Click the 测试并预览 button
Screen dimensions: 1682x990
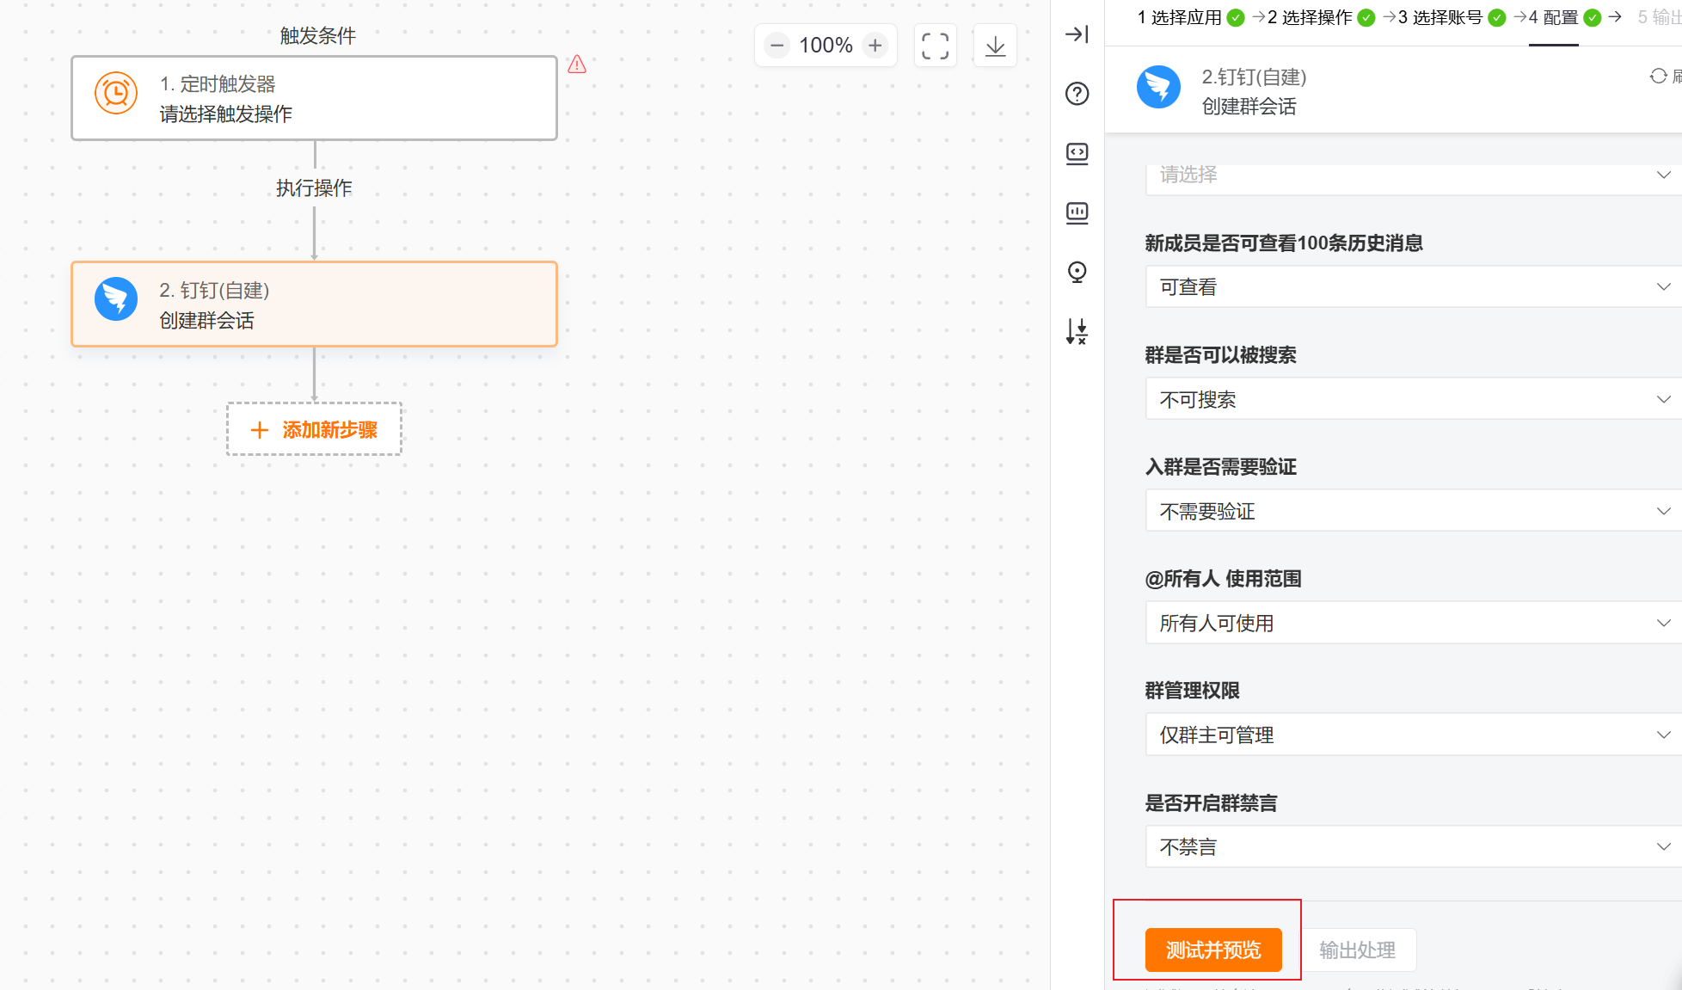pos(1212,950)
